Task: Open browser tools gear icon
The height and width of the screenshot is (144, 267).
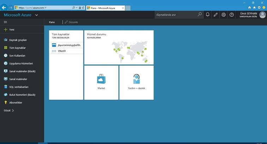Action: tap(259, 7)
